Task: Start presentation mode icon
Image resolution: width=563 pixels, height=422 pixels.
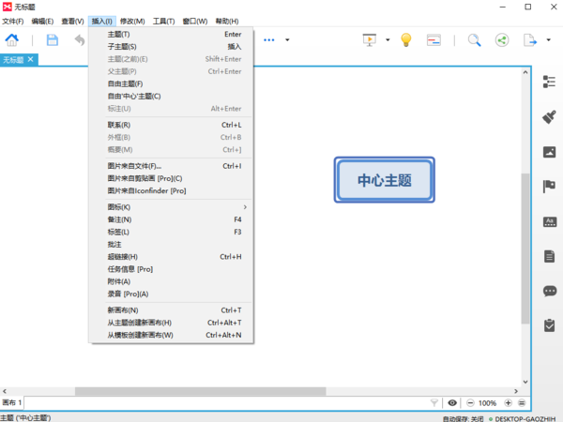Action: 370,39
